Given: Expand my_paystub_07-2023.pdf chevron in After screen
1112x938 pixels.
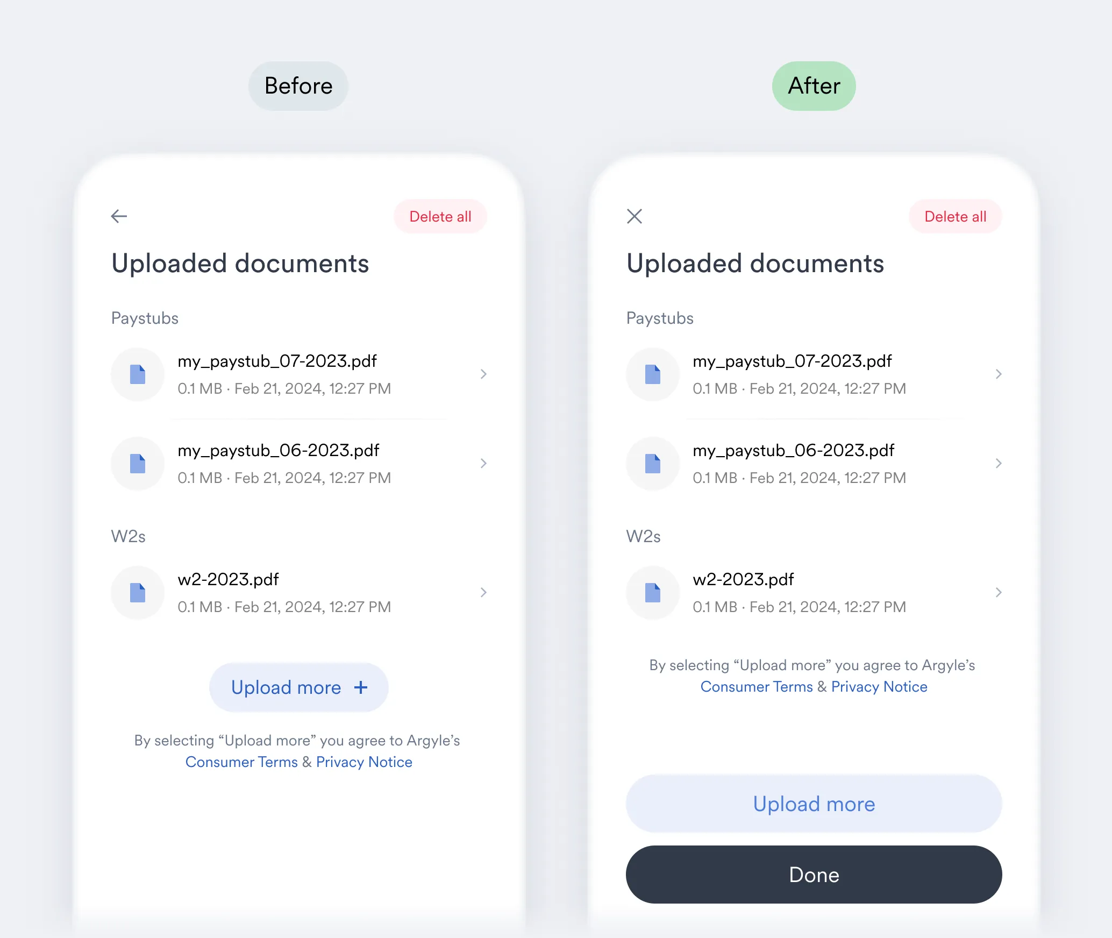Looking at the screenshot, I should pos(999,374).
